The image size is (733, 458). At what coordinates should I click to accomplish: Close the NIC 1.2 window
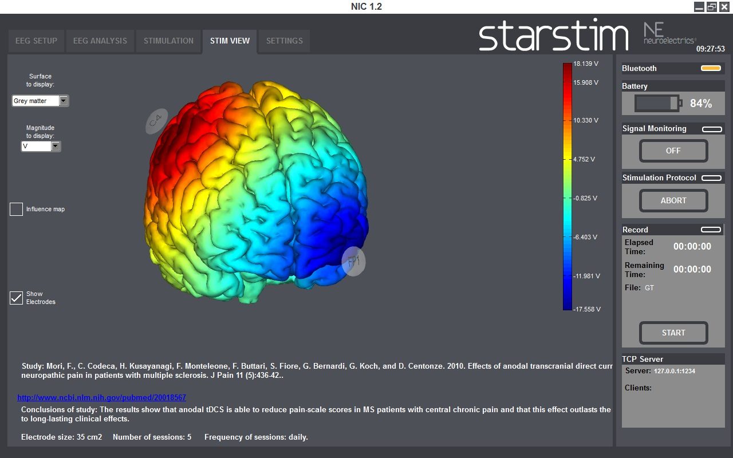coord(724,7)
